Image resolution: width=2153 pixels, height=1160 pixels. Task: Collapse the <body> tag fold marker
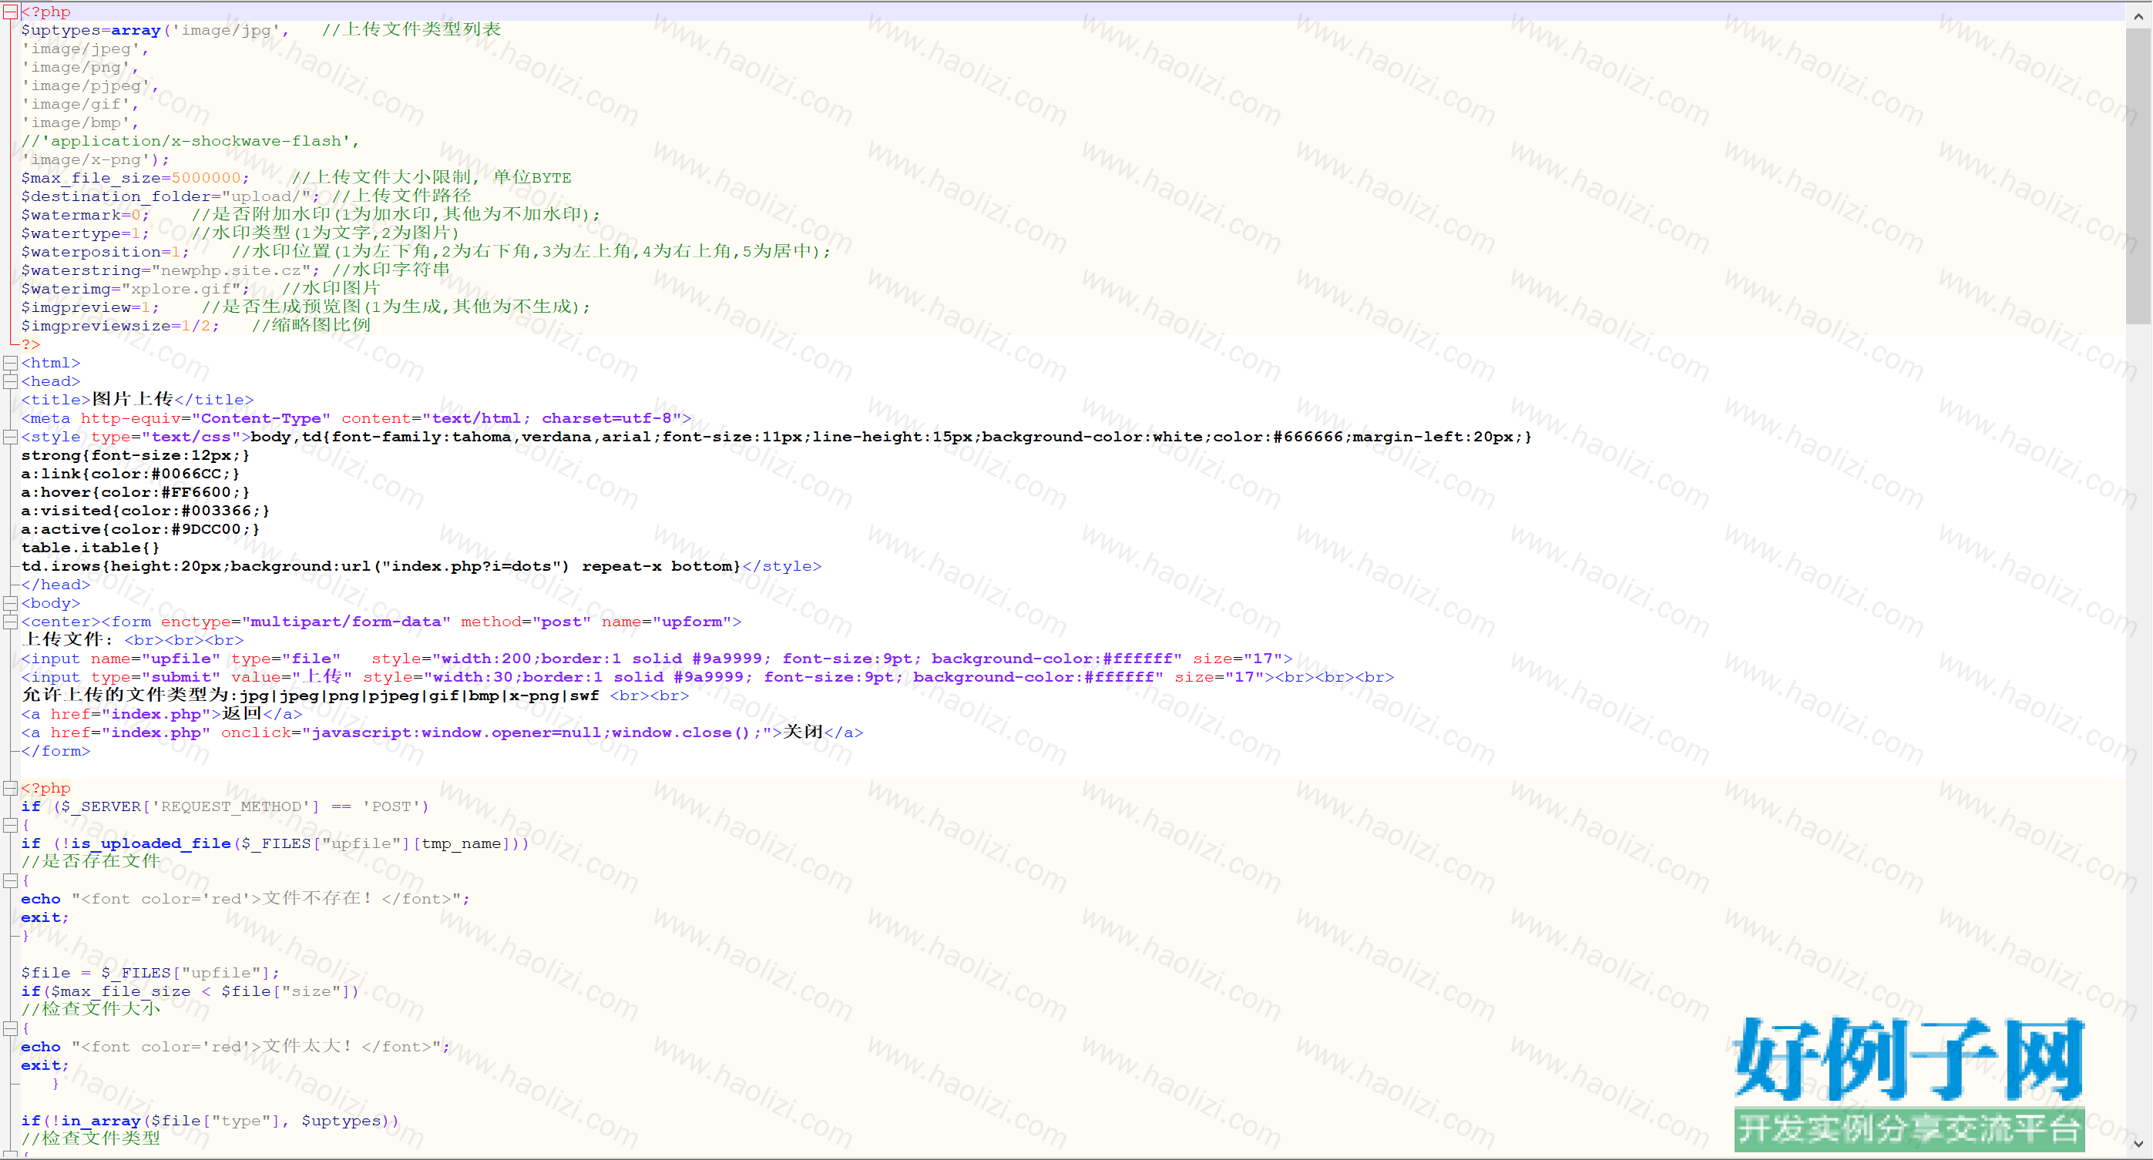pos(10,602)
